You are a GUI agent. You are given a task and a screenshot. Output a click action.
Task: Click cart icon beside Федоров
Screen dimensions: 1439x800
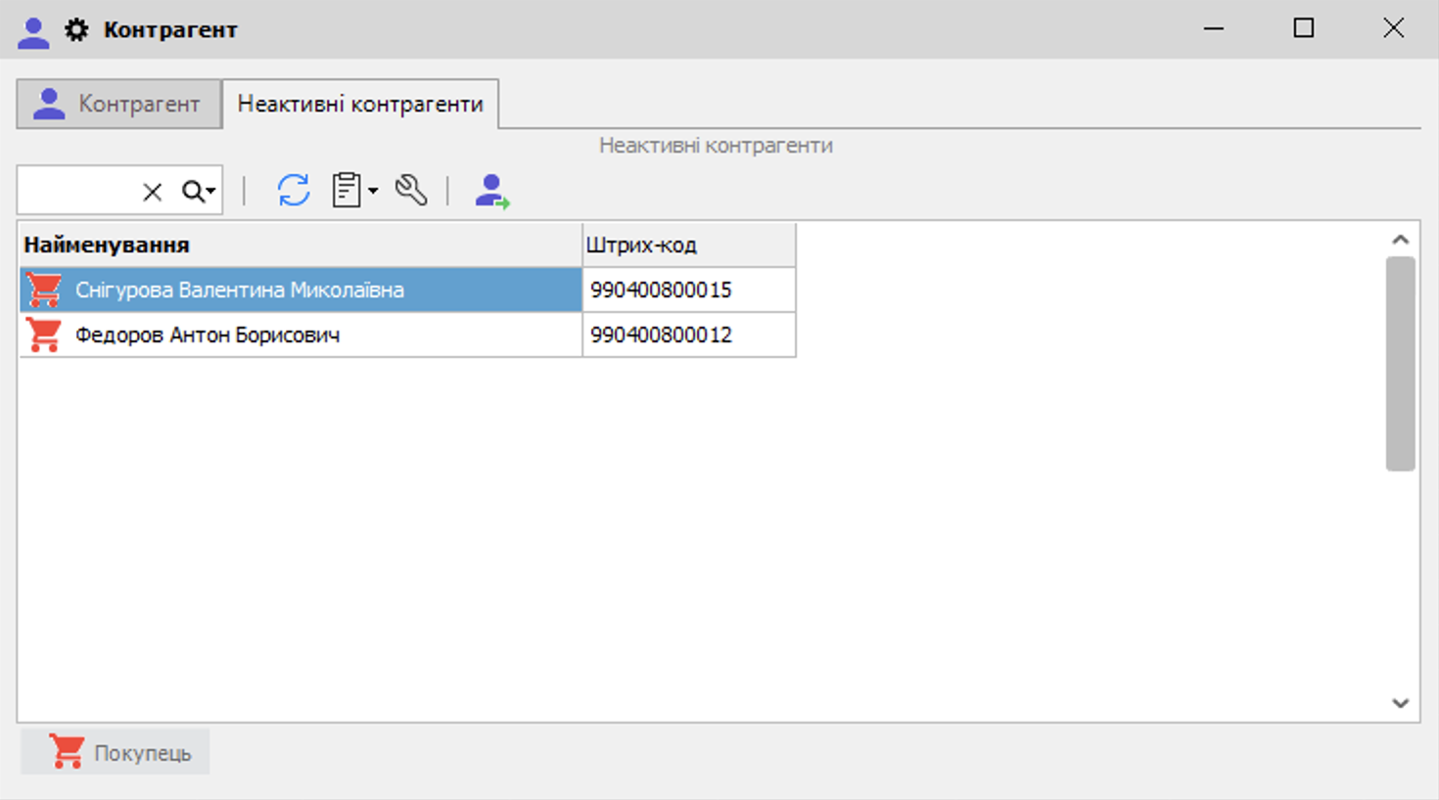click(44, 334)
